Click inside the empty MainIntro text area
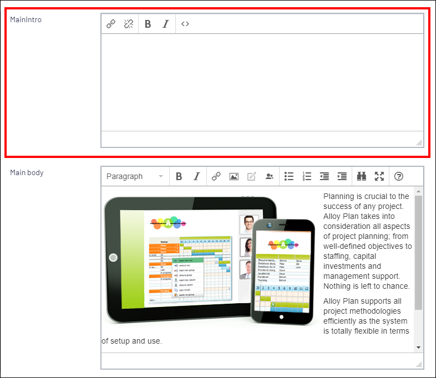The height and width of the screenshot is (378, 436). [x=262, y=82]
